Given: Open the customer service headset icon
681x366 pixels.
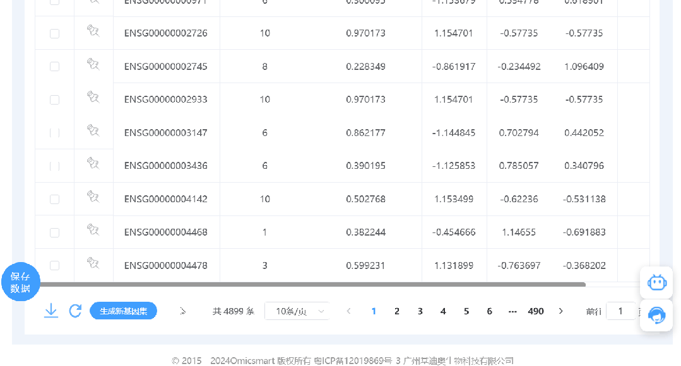Looking at the screenshot, I should click(656, 315).
